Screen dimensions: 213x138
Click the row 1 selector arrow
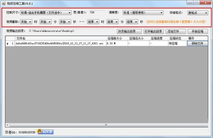(8, 43)
